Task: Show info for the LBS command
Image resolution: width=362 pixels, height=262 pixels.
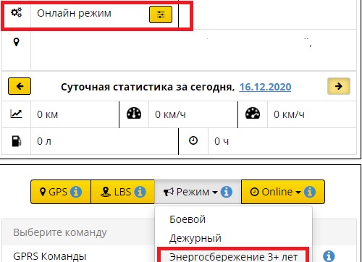Action: click(140, 192)
